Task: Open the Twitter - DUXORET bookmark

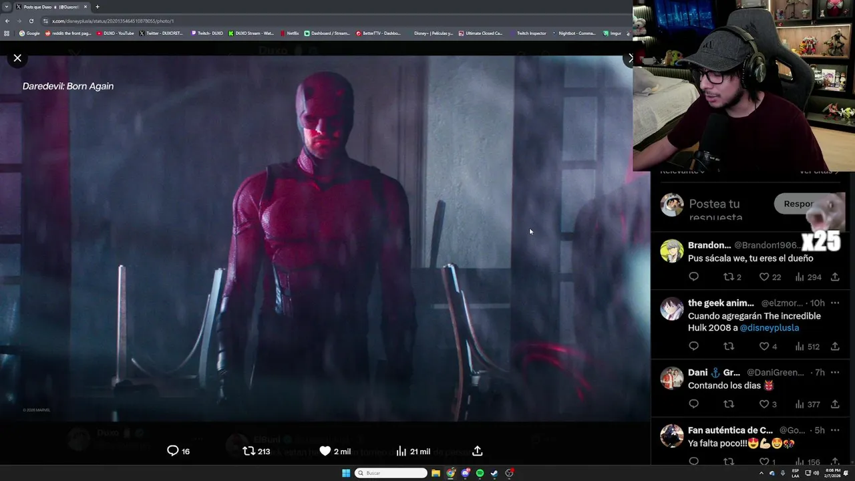Action: 161,33
